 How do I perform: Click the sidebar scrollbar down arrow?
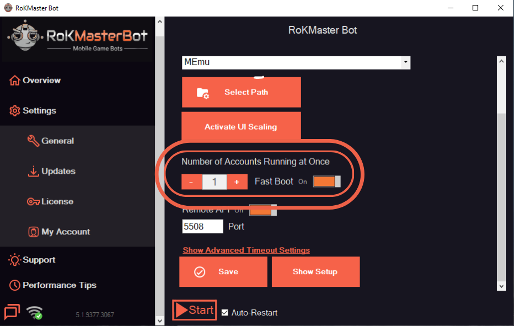pyautogui.click(x=159, y=321)
